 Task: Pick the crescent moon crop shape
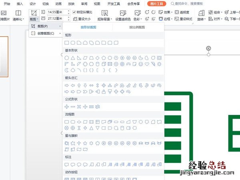pos(67,70)
